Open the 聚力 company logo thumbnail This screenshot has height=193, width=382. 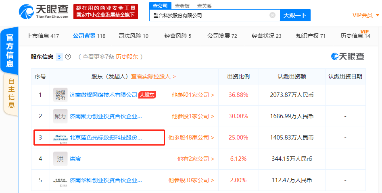(x=60, y=116)
